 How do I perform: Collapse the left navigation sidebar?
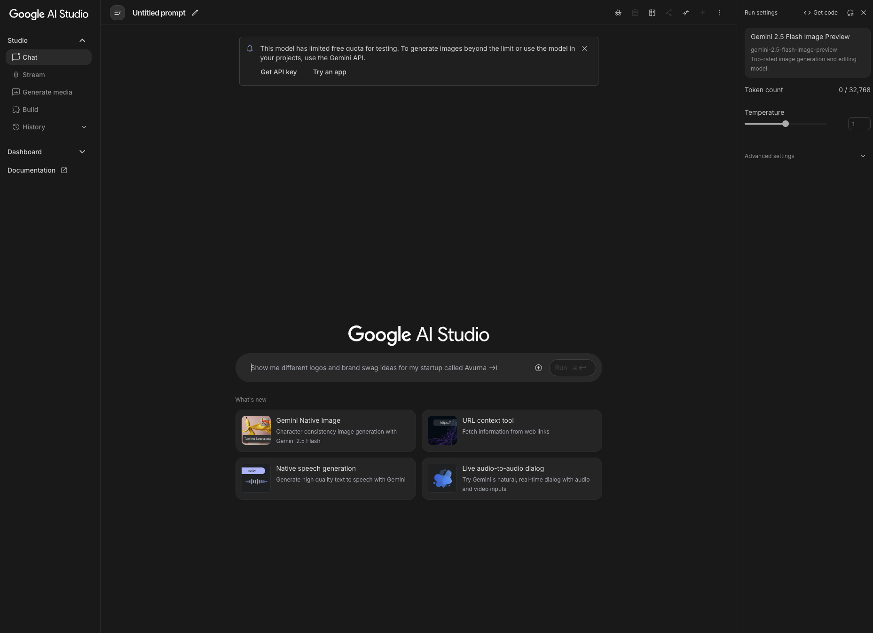118,13
